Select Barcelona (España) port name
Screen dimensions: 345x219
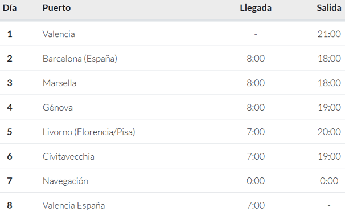click(x=80, y=59)
